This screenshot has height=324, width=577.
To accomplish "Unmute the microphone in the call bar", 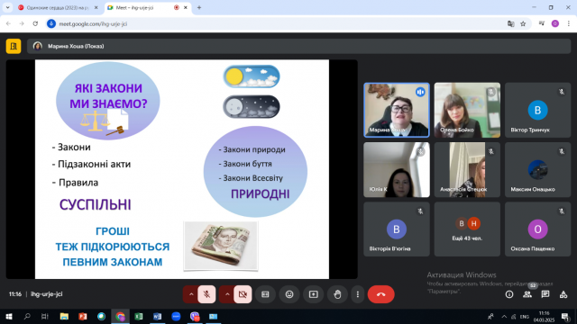I will [x=206, y=294].
